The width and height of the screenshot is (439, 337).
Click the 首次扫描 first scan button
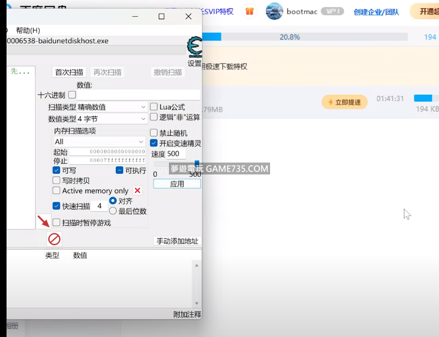click(69, 72)
